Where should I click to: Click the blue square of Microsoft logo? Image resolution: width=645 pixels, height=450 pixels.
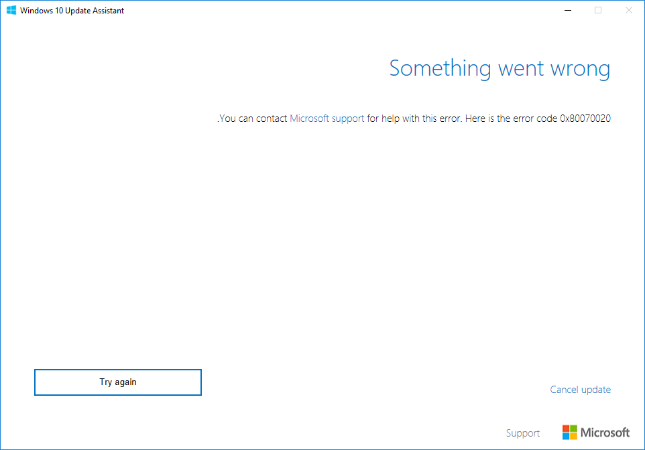566,437
